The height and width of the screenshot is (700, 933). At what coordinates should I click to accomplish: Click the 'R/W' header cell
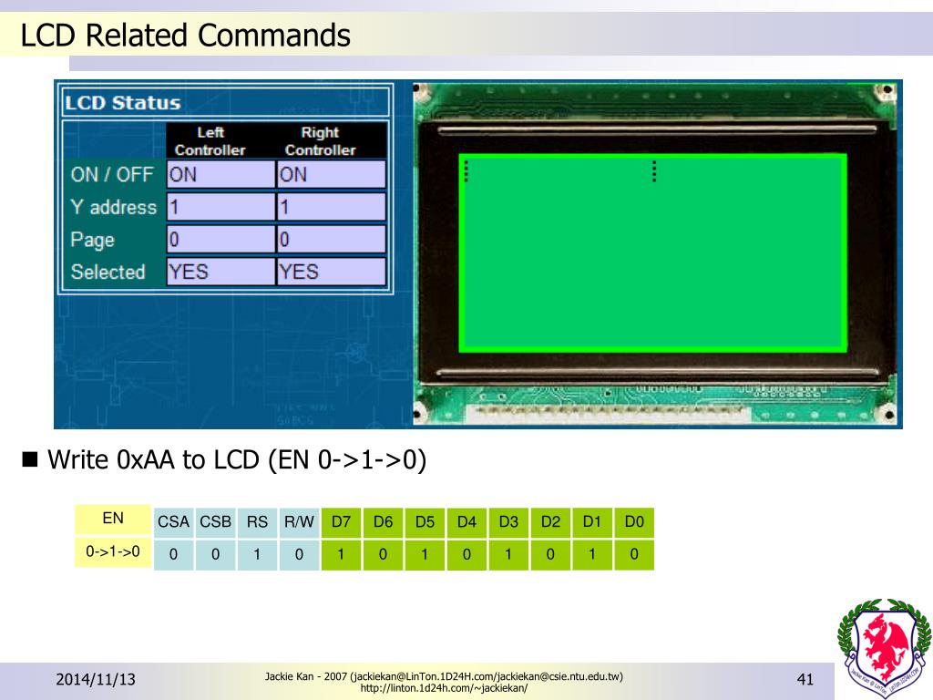pyautogui.click(x=299, y=522)
